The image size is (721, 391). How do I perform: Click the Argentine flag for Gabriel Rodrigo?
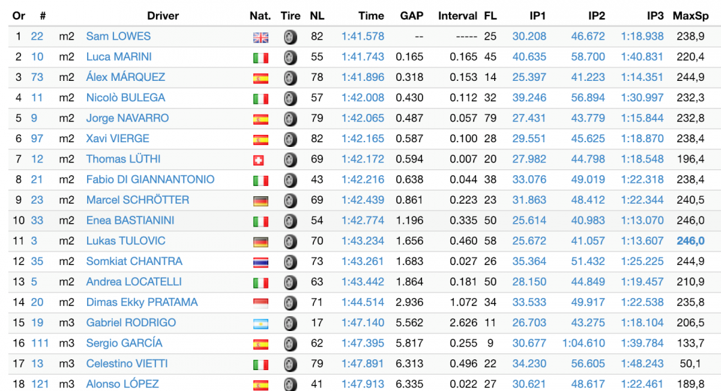point(260,324)
